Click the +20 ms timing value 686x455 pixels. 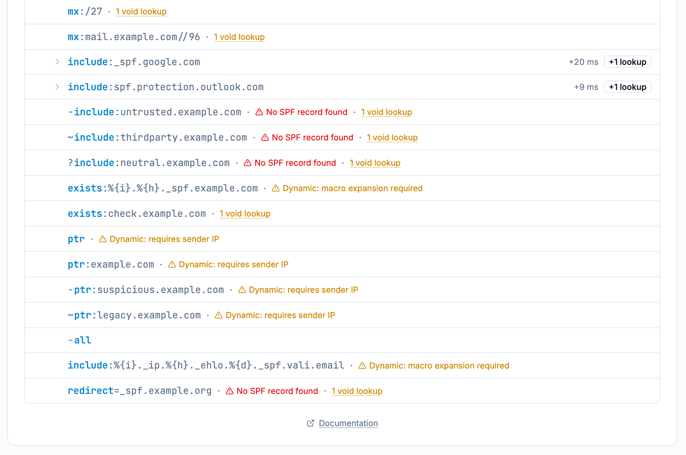583,62
